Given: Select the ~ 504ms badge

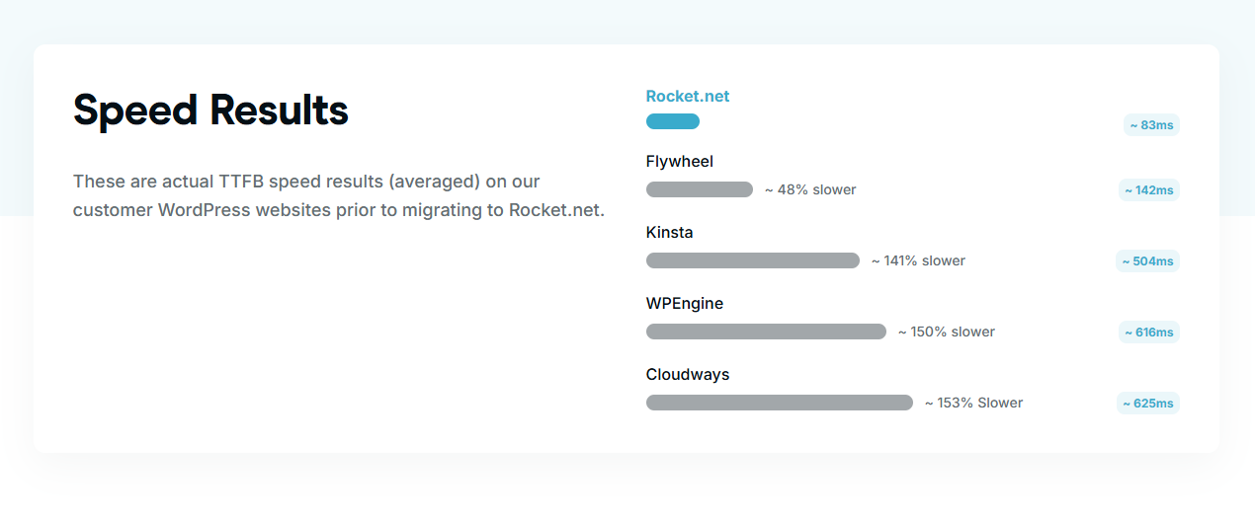Looking at the screenshot, I should [1147, 261].
